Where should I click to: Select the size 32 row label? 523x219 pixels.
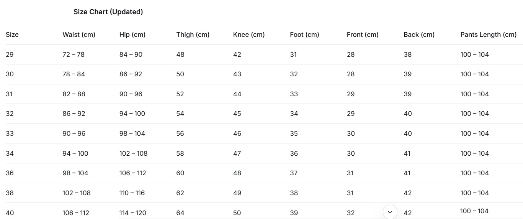coord(10,114)
